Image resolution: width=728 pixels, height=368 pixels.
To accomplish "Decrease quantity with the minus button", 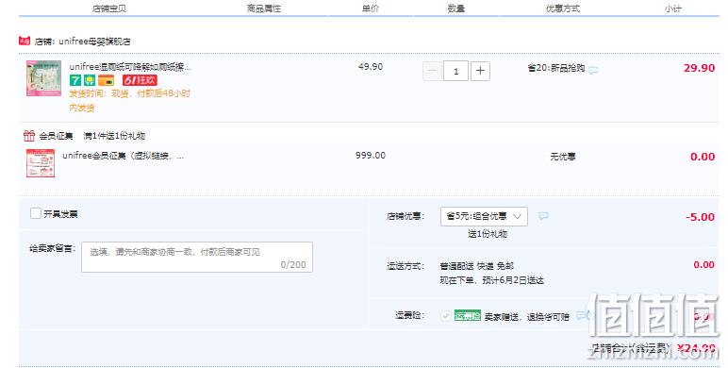I will point(432,71).
